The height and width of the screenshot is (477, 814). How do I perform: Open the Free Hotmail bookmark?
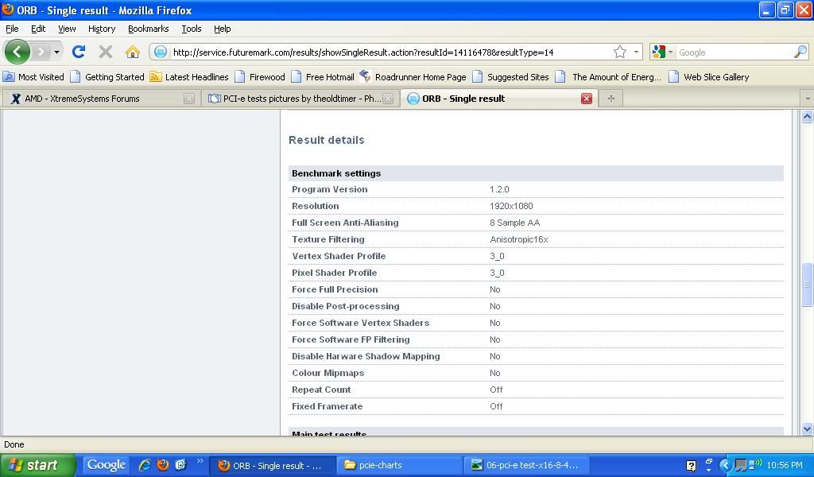[x=323, y=77]
